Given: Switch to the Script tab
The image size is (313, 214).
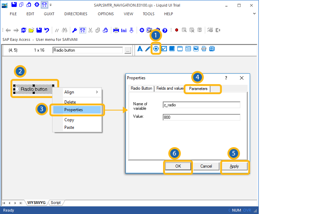Looking at the screenshot, I should tap(56, 203).
